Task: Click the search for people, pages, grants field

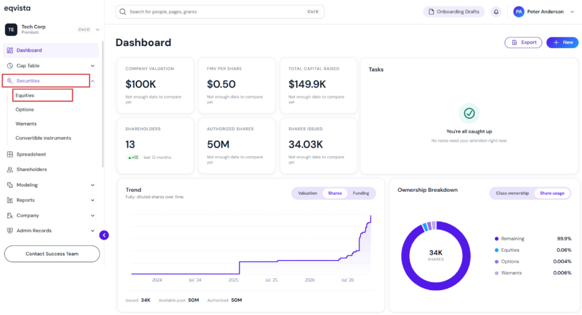Action: tap(220, 12)
